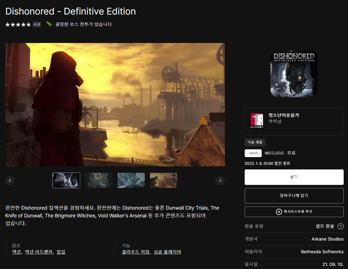
Task: Click the 21. 09. 10. release date
Action: pyautogui.click(x=333, y=264)
